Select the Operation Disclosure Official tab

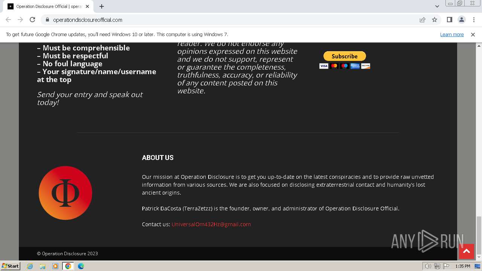click(48, 6)
